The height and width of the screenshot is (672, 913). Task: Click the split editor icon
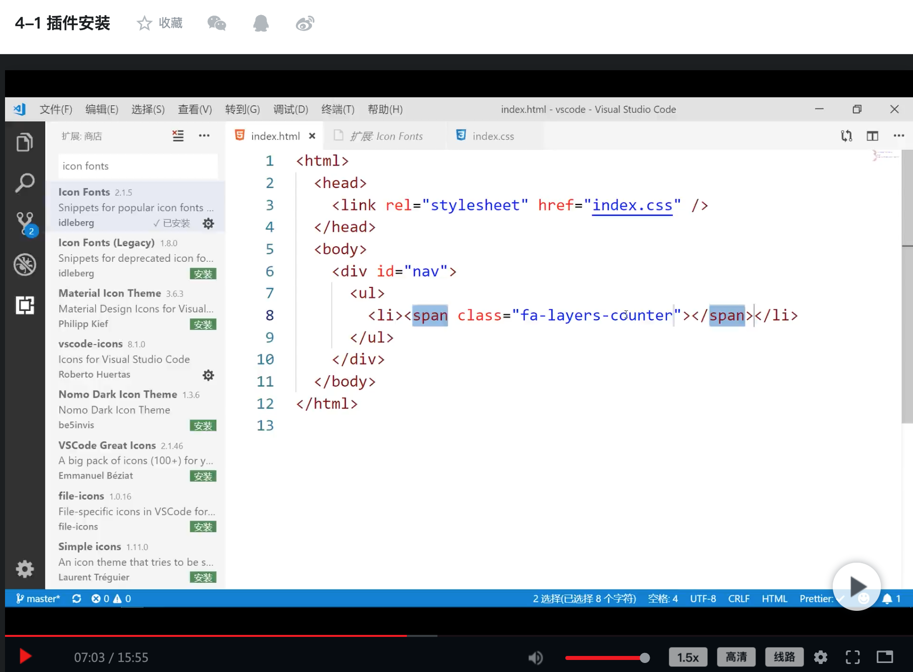pyautogui.click(x=872, y=136)
